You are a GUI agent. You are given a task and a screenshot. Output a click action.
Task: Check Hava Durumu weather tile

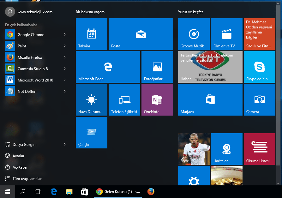click(x=91, y=99)
